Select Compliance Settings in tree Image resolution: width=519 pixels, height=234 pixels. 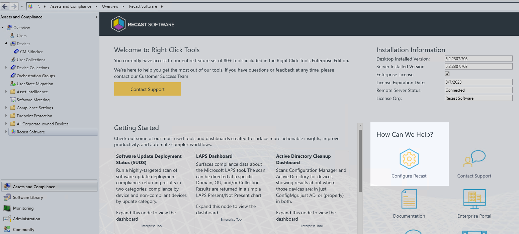point(35,108)
